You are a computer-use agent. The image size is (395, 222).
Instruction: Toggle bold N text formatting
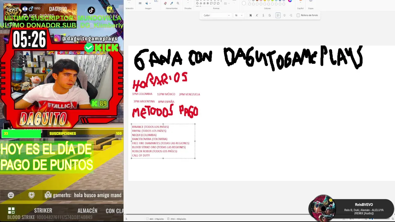pos(251,15)
